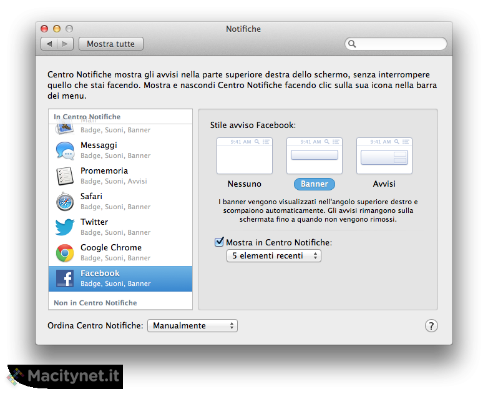
Task: Close the Notifiche window
Action: pyautogui.click(x=44, y=29)
